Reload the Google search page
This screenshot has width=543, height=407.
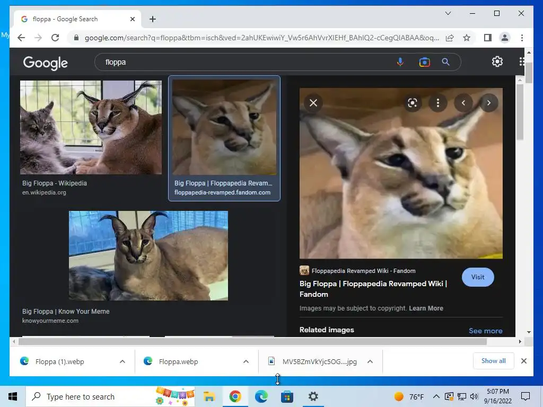(x=55, y=38)
